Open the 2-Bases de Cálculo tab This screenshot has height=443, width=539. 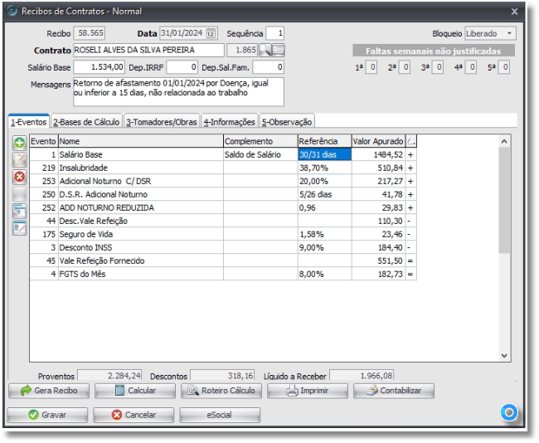coord(86,122)
